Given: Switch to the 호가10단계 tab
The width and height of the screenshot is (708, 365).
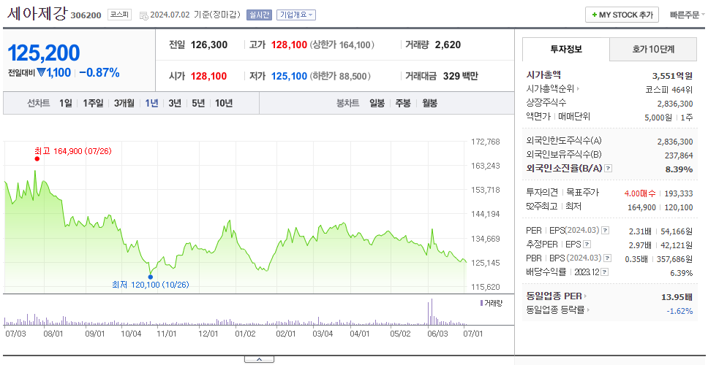Looking at the screenshot, I should pos(653,49).
